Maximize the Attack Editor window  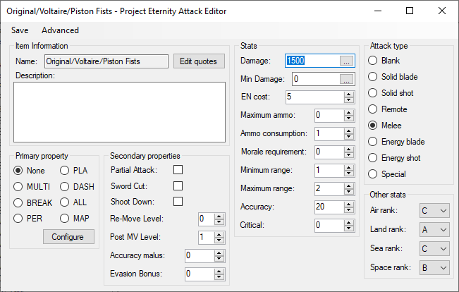coord(410,11)
